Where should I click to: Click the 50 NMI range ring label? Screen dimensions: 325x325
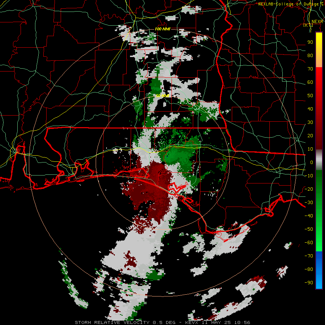pos(163,96)
